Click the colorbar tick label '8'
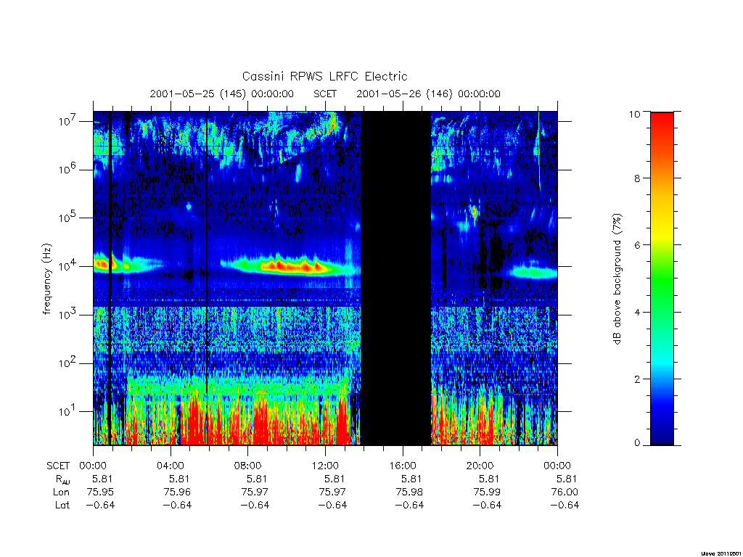 coord(637,178)
